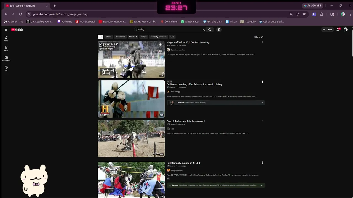Screen dimensions: 353x198
Task: Click the magnifier search button
Action: 210,29
